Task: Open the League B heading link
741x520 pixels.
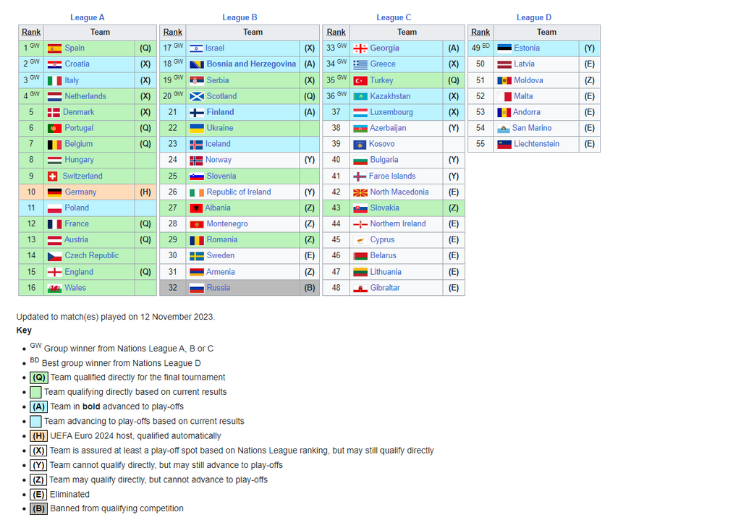Action: [240, 17]
